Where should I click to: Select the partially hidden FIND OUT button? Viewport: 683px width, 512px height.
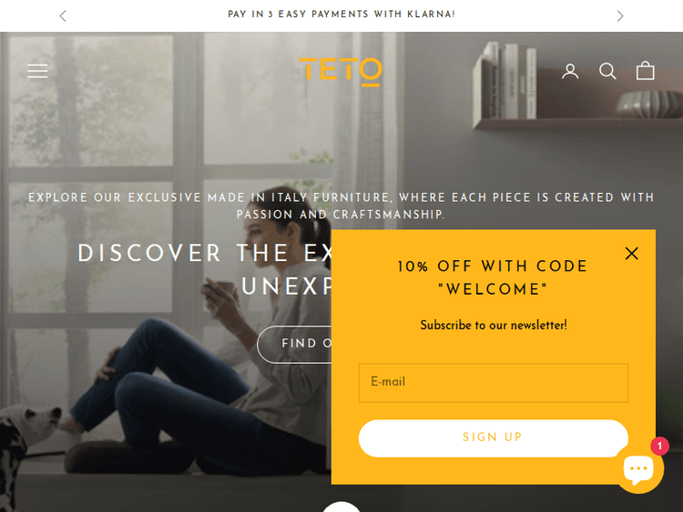[x=294, y=344]
